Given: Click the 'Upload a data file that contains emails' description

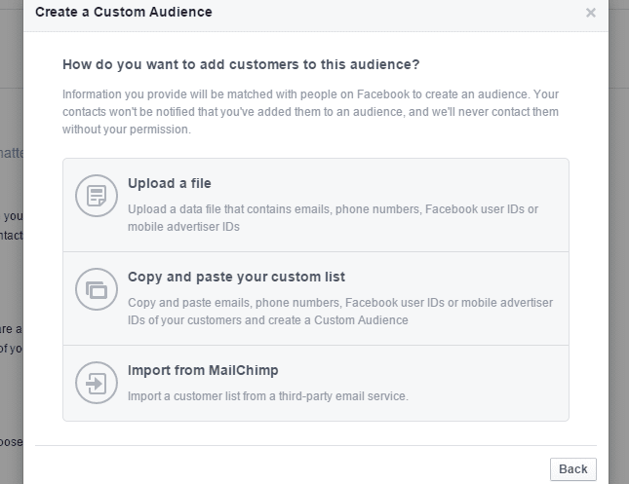Looking at the screenshot, I should pos(333,218).
